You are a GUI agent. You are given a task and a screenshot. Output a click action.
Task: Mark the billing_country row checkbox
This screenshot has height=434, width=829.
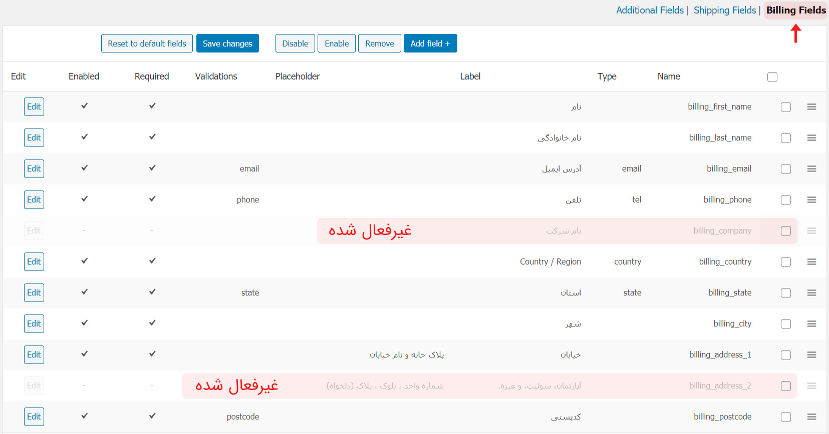[786, 262]
